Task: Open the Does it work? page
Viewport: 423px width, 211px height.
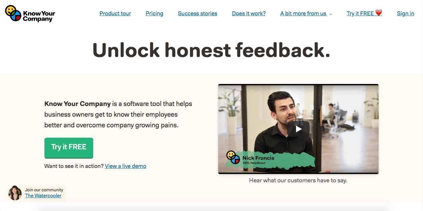Action: click(x=249, y=13)
